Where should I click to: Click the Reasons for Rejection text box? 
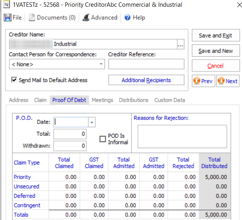[182, 136]
